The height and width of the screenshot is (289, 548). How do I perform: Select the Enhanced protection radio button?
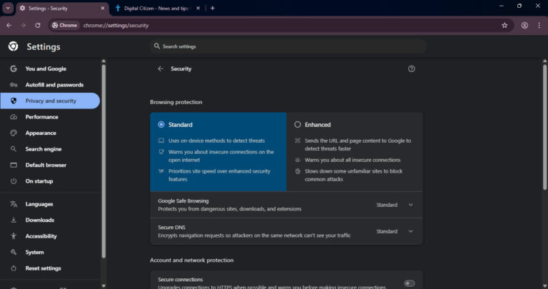click(298, 124)
